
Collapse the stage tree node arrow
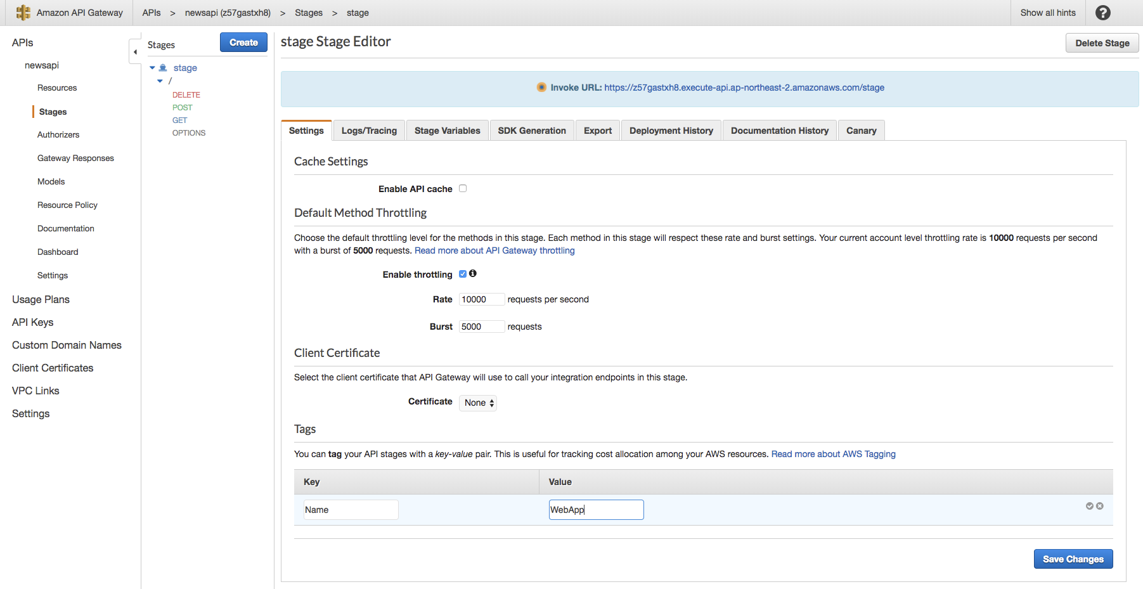pos(152,68)
